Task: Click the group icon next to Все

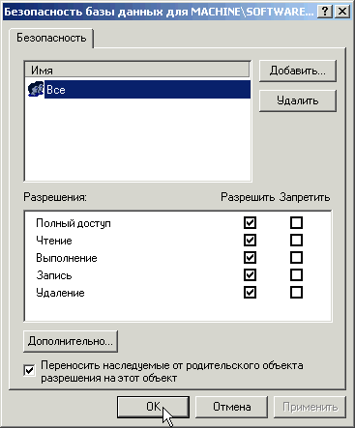Action: pyautogui.click(x=36, y=89)
